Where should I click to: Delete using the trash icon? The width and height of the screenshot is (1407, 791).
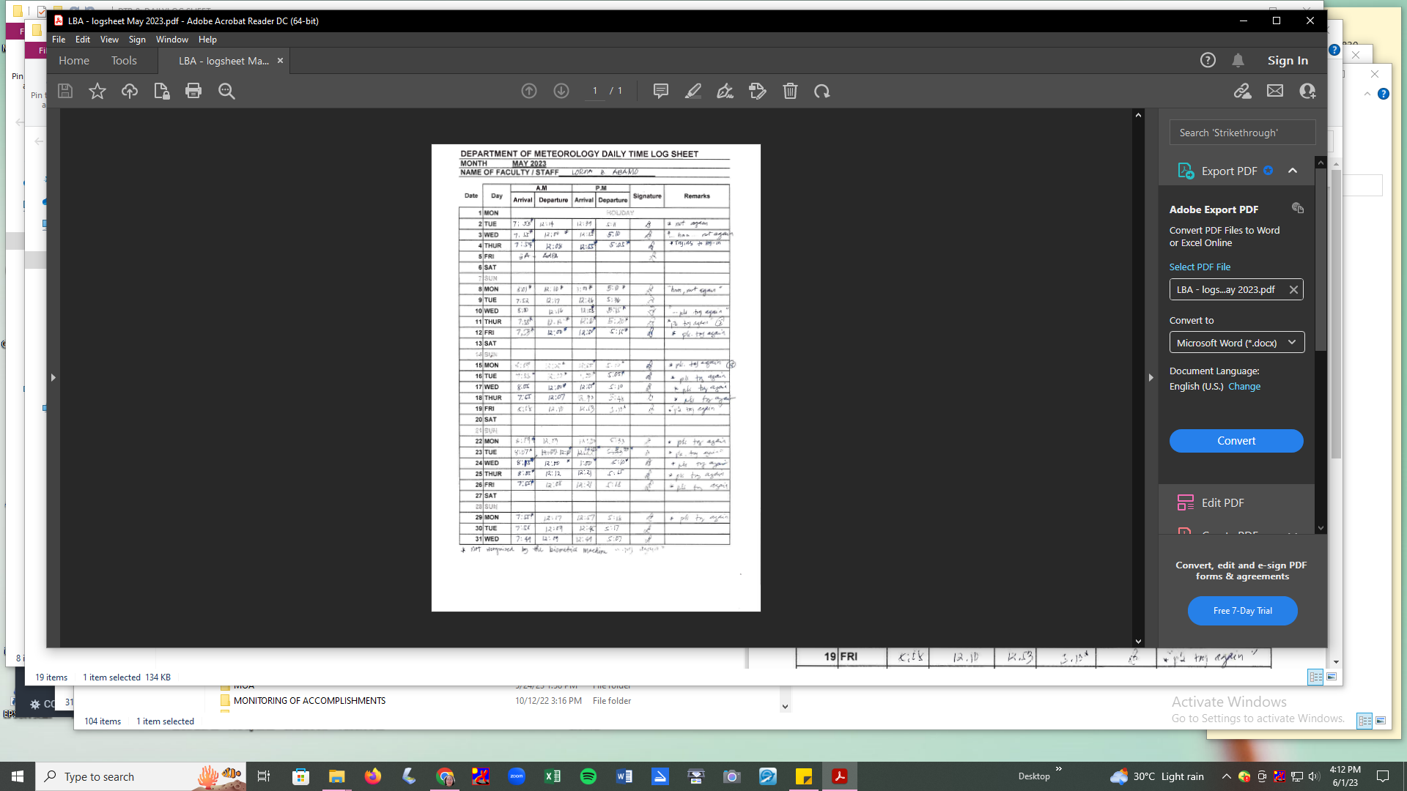(x=790, y=91)
